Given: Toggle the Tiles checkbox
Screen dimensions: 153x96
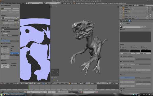Looking at the screenshot, I should 2,54.
